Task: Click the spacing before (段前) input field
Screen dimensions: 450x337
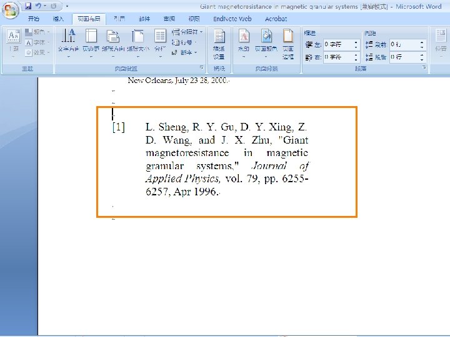Action: (404, 44)
